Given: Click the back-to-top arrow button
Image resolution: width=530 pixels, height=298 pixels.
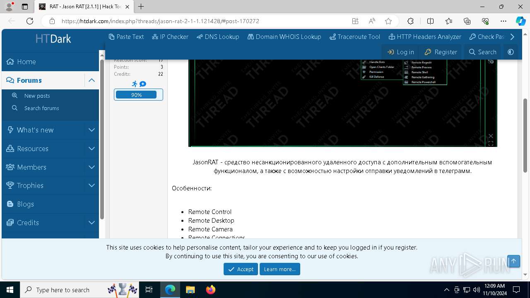Looking at the screenshot, I should click(513, 261).
